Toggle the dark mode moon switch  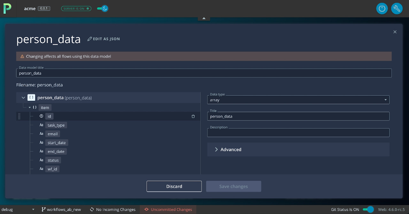pyautogui.click(x=103, y=9)
